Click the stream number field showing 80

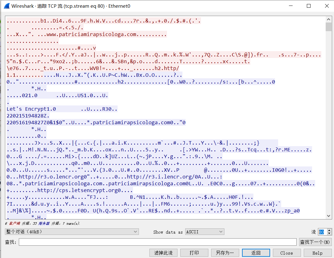tap(322, 232)
